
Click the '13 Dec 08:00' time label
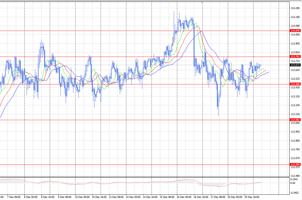click(116, 197)
